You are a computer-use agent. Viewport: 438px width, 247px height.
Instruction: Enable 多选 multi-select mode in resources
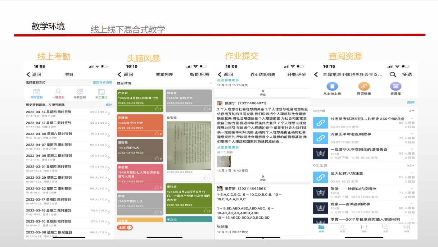407,74
